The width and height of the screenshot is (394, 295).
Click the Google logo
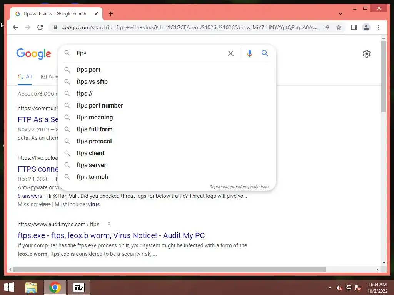coord(34,54)
